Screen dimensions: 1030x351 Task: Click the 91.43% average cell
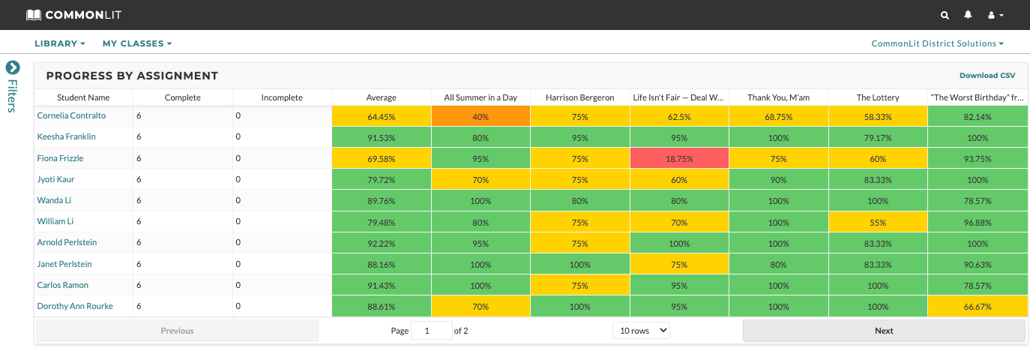click(x=382, y=285)
